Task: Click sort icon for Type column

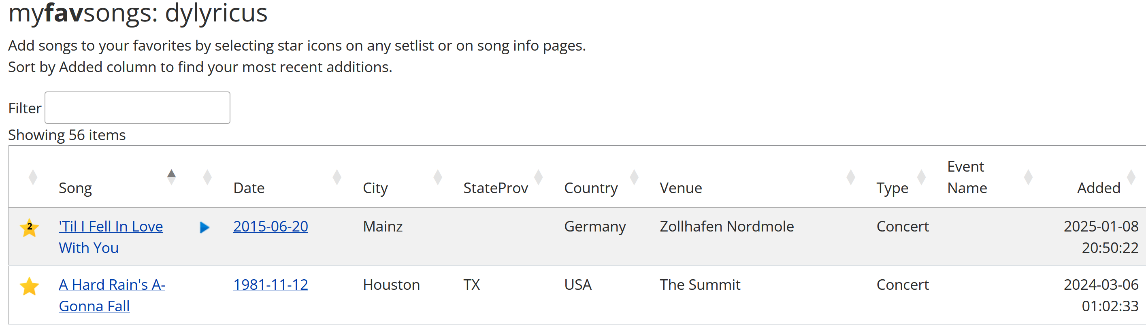Action: click(921, 177)
